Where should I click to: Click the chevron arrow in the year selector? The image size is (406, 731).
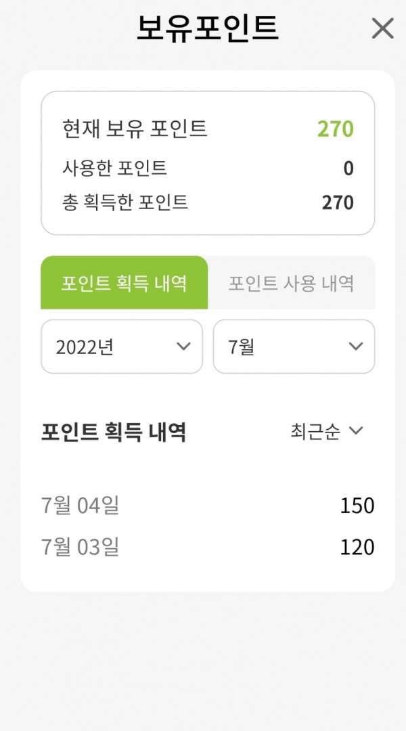point(183,347)
